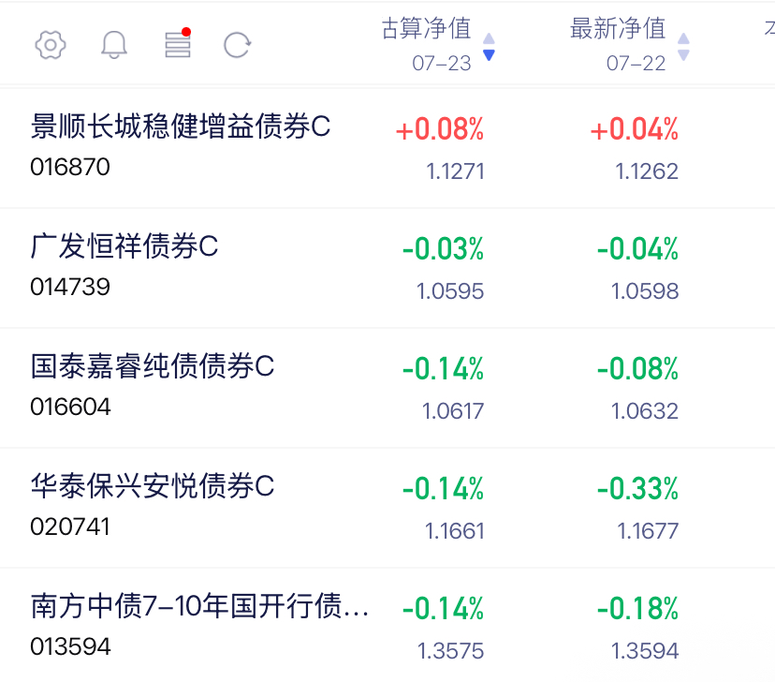The image size is (775, 682).
Task: Open the notification bell
Action: (x=114, y=45)
